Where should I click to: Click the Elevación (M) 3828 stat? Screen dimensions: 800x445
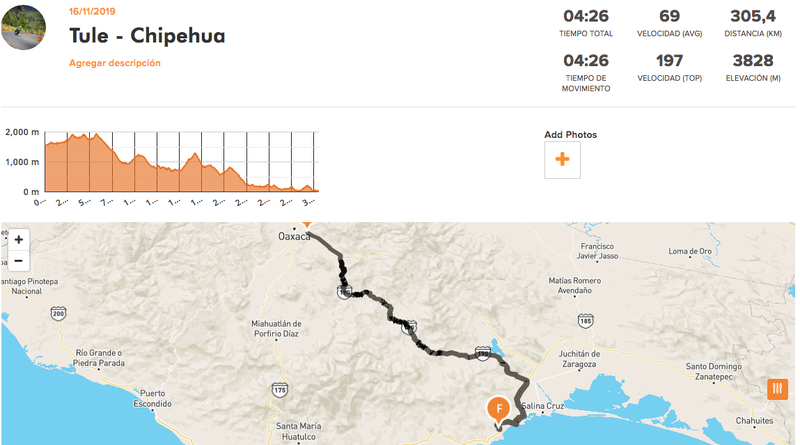click(x=753, y=68)
